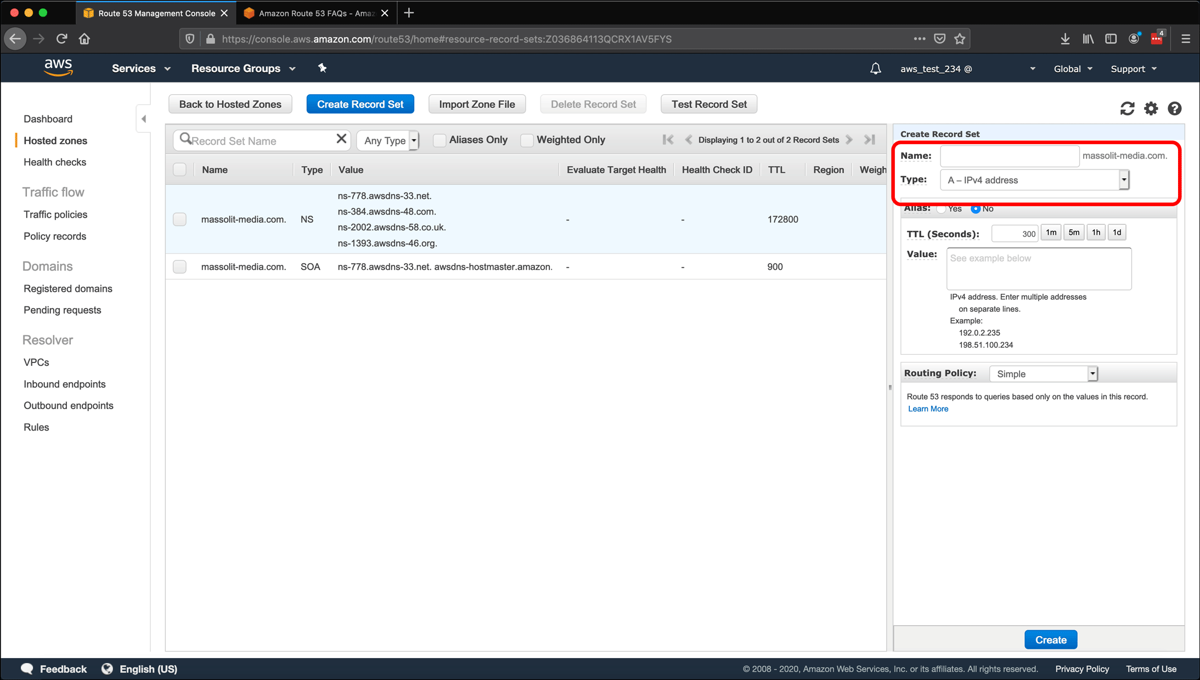Open the browser downloads icon

pos(1065,39)
